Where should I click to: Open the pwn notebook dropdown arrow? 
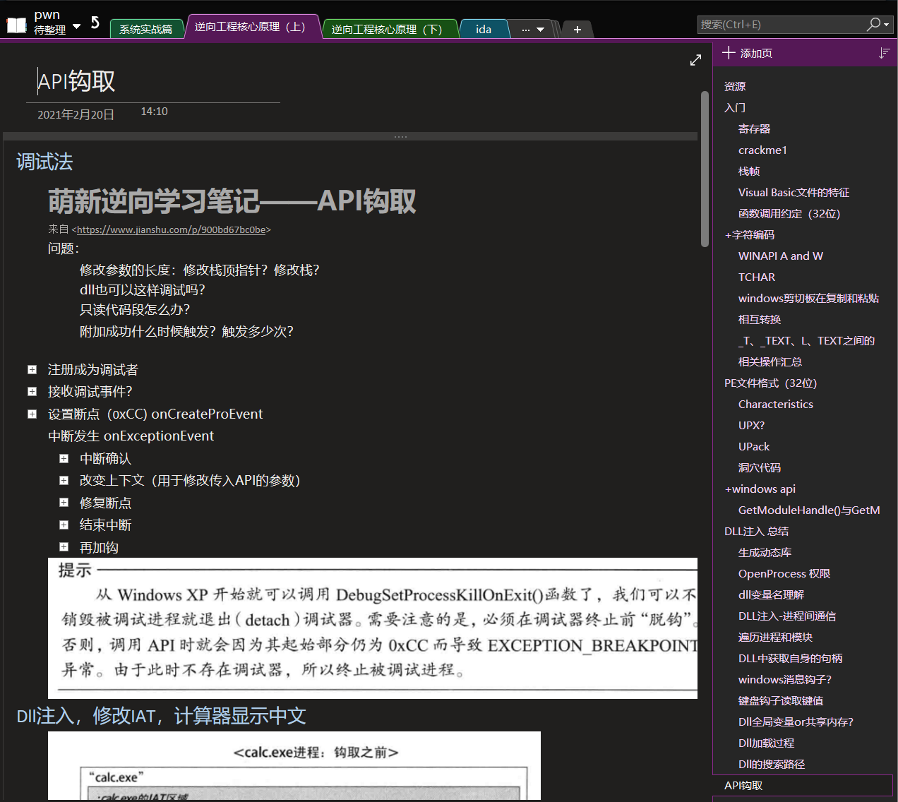click(76, 26)
